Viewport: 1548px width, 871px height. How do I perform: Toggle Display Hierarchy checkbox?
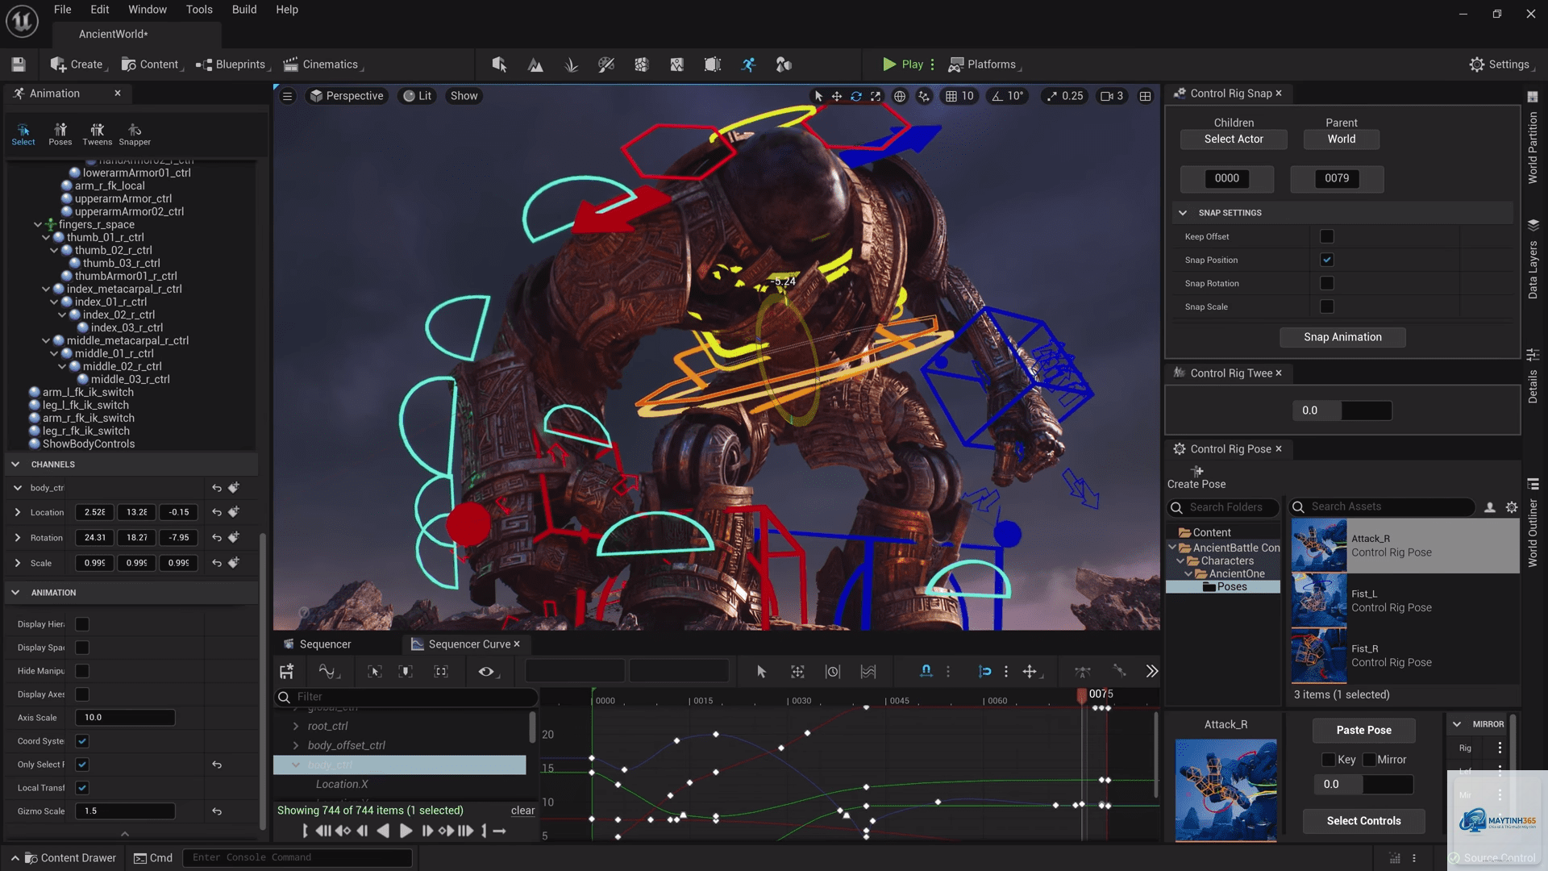[x=82, y=624]
